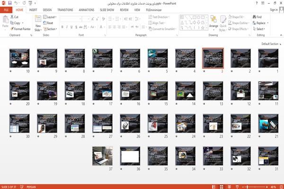This screenshot has height=189, width=284.
Task: Open the font name combo box
Action: click(x=71, y=19)
